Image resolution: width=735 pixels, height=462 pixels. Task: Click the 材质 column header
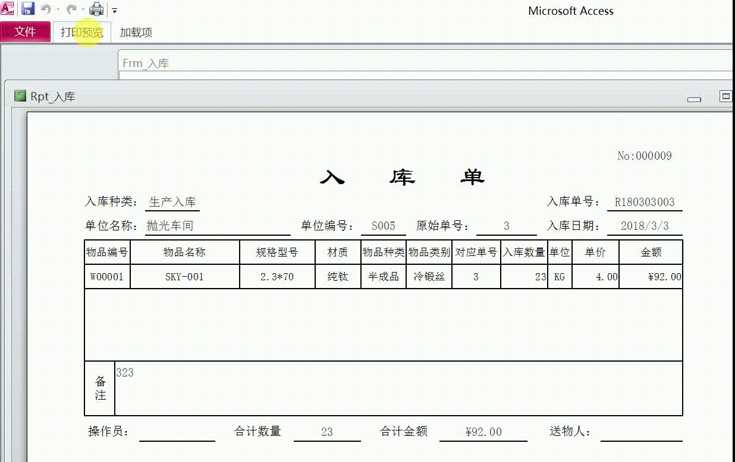tap(338, 252)
